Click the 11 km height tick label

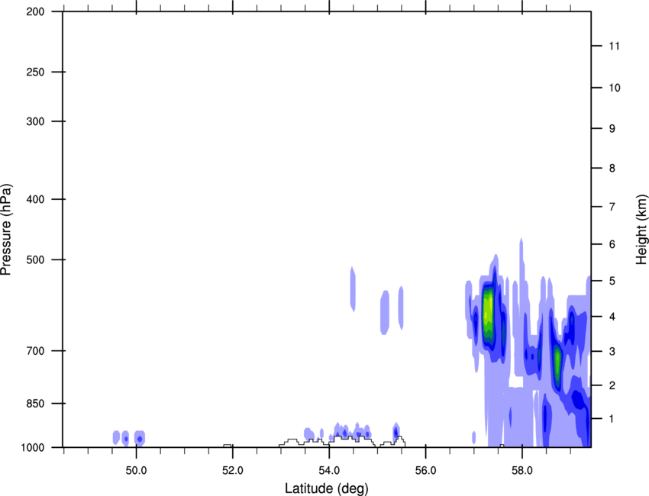(612, 47)
